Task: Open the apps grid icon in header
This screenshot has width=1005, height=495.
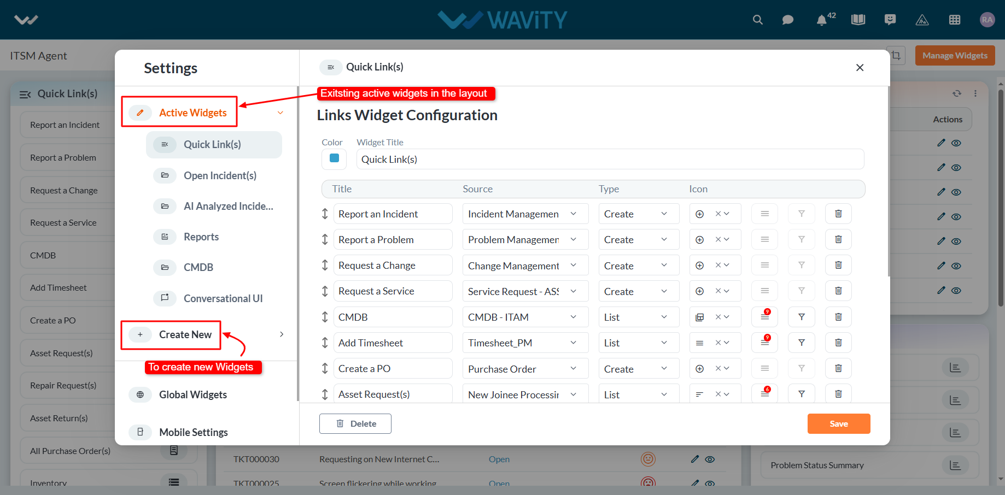Action: pyautogui.click(x=955, y=20)
